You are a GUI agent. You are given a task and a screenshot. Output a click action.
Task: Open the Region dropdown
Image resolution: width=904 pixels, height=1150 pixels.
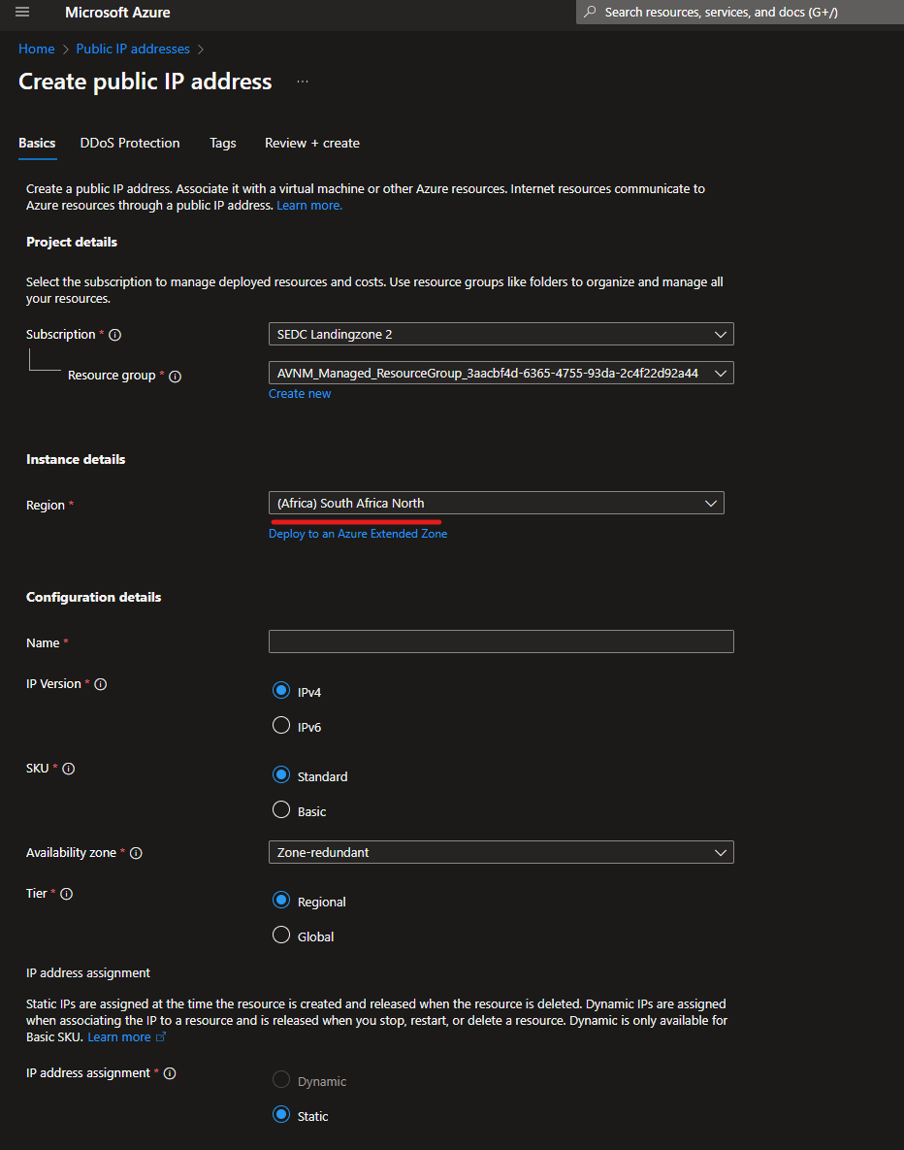tap(497, 503)
